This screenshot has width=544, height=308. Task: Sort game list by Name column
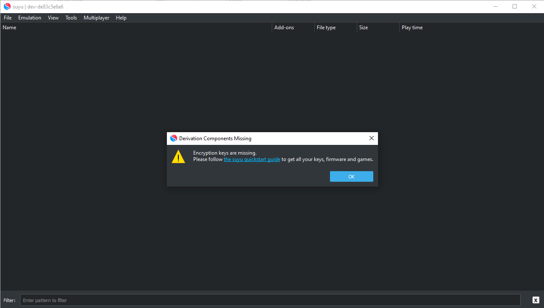click(x=136, y=28)
